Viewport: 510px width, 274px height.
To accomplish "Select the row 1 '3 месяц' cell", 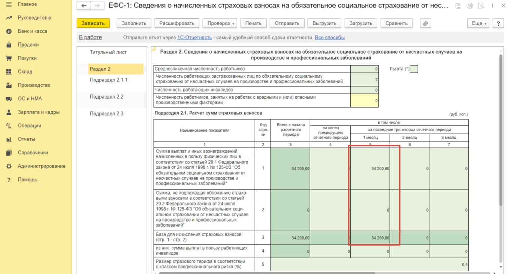I will pos(449,169).
